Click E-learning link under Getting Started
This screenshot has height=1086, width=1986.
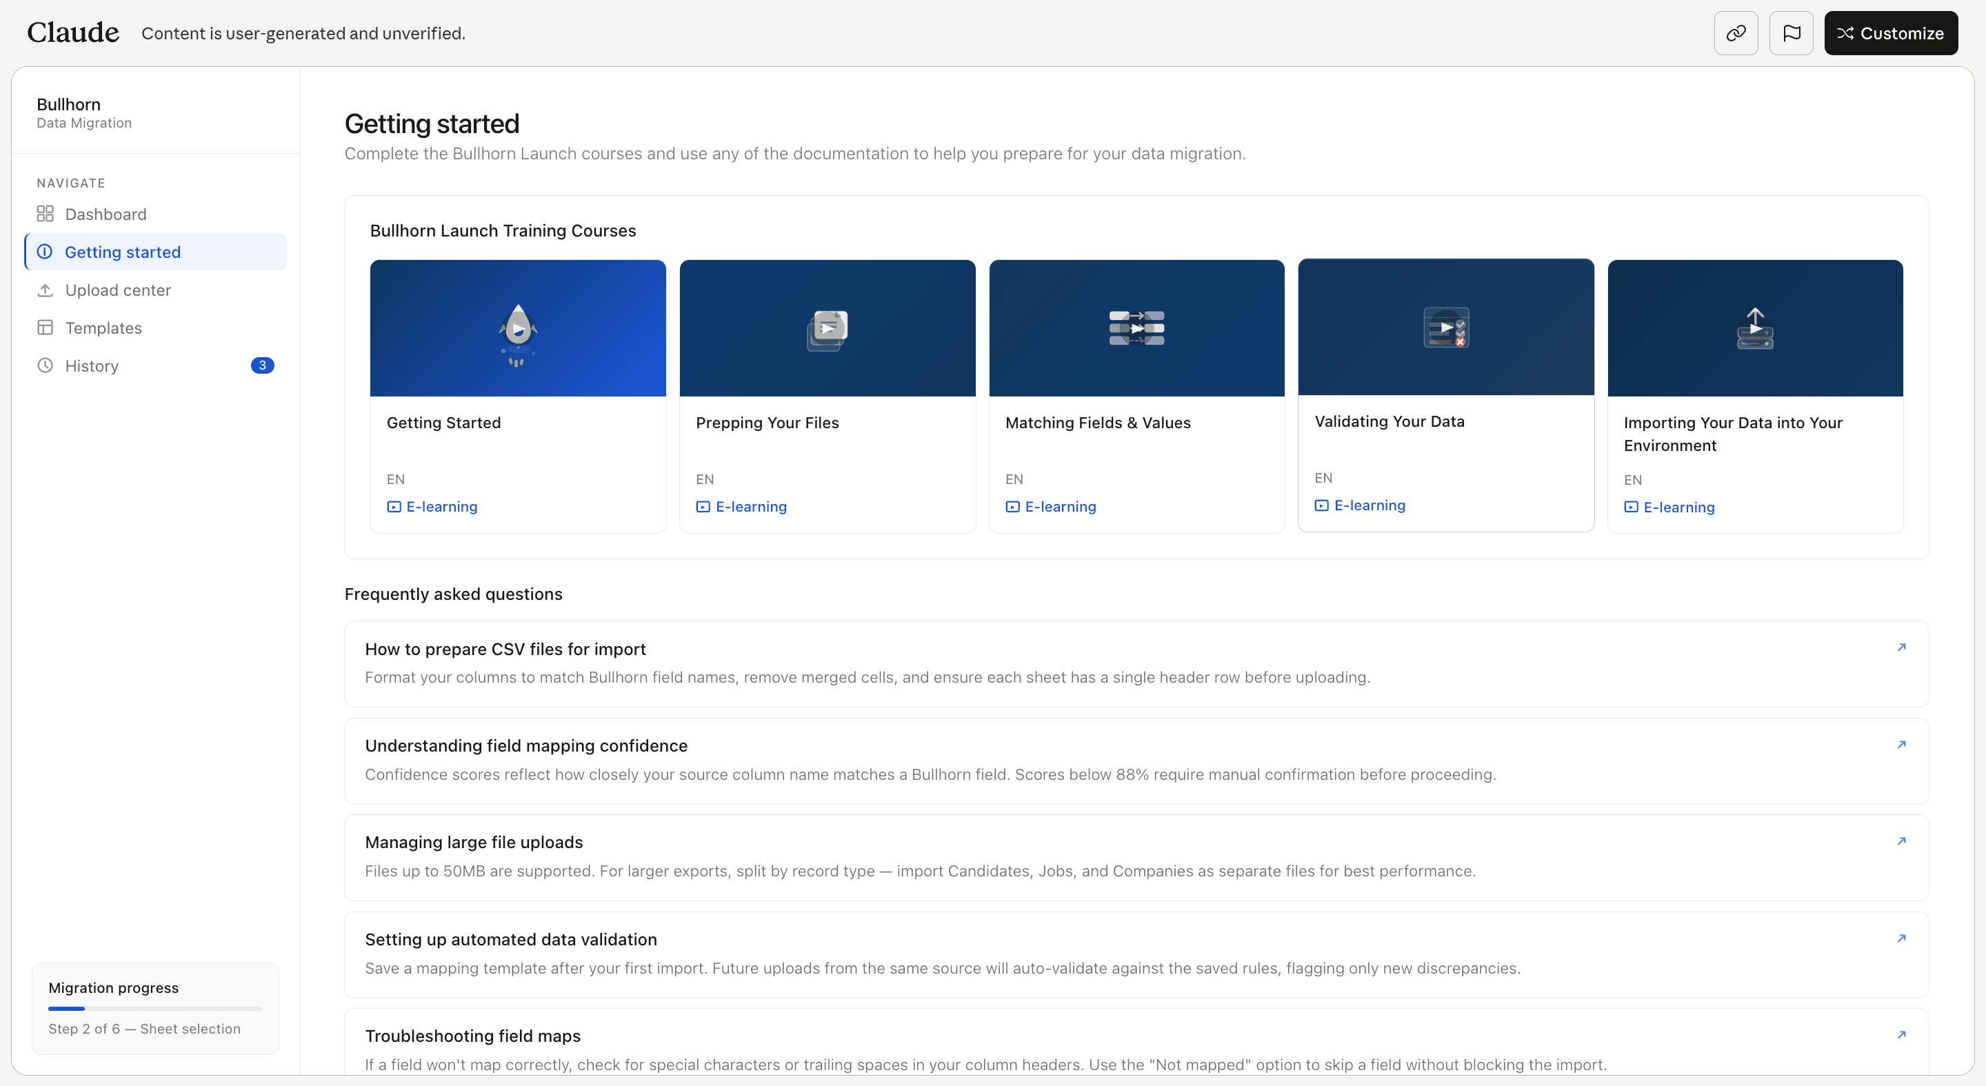432,506
